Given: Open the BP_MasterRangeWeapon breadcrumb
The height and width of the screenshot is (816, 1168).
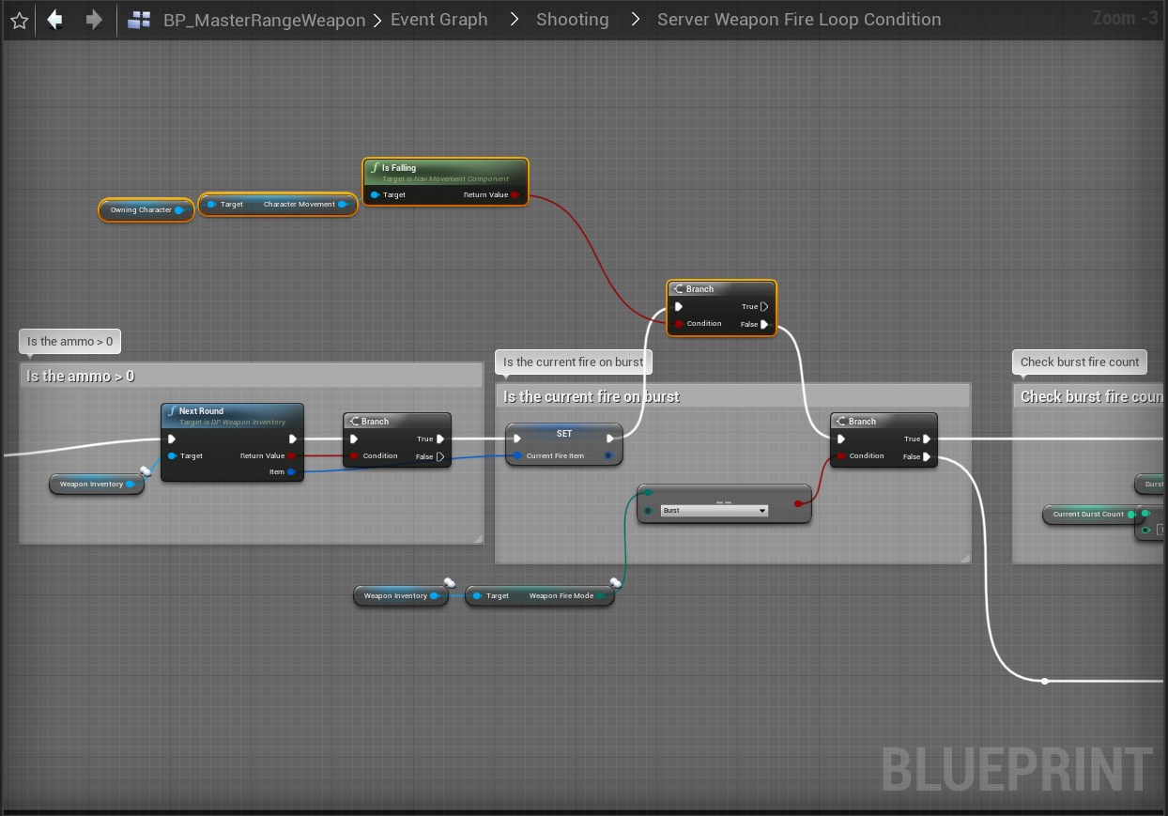Looking at the screenshot, I should click(264, 20).
